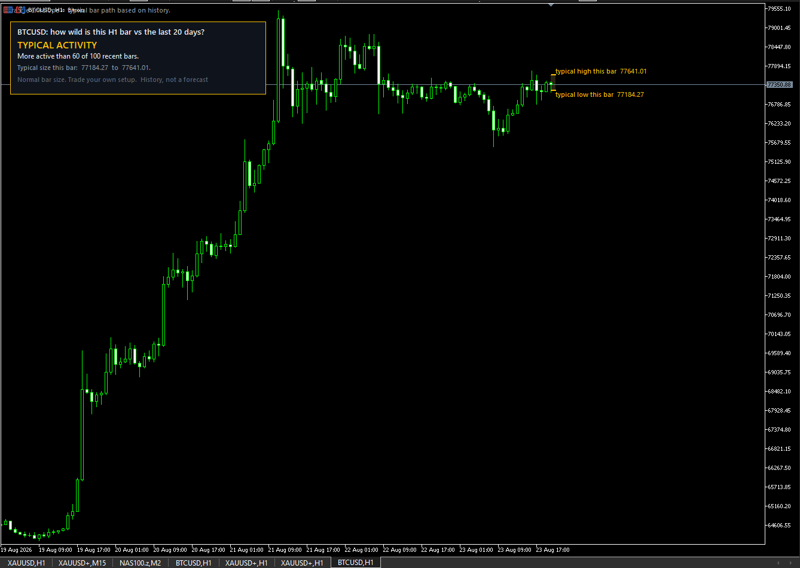This screenshot has height=568, width=800.
Task: Switch to the XAUUSD+,M15 chart tab
Action: click(x=83, y=563)
